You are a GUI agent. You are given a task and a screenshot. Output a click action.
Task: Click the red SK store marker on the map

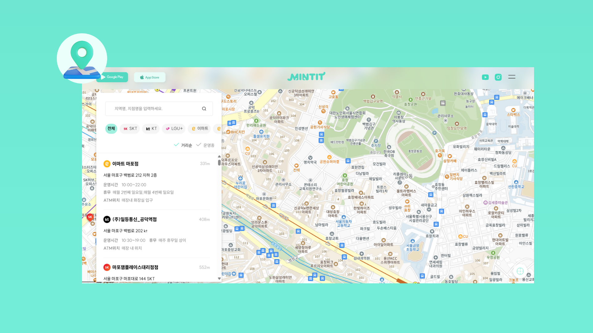tap(90, 217)
